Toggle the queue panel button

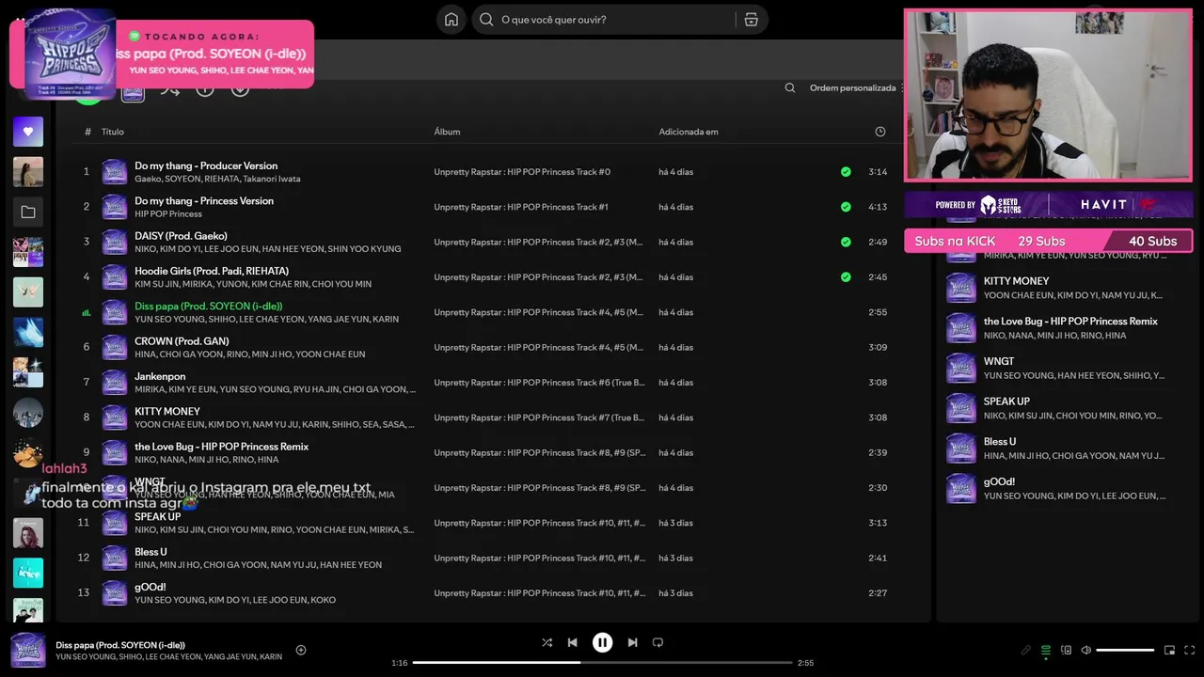click(x=1045, y=650)
